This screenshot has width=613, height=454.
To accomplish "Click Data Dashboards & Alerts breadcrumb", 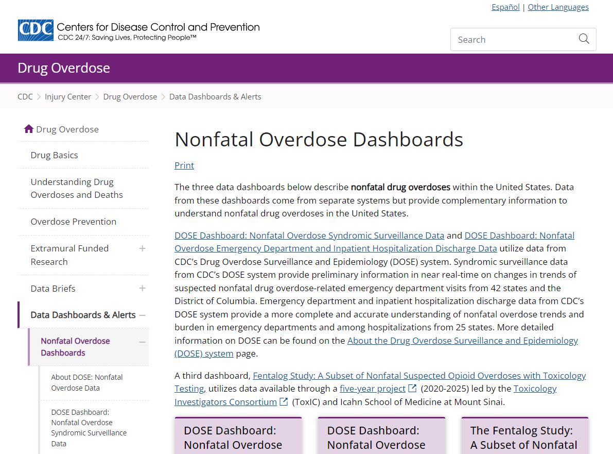I will click(x=215, y=97).
